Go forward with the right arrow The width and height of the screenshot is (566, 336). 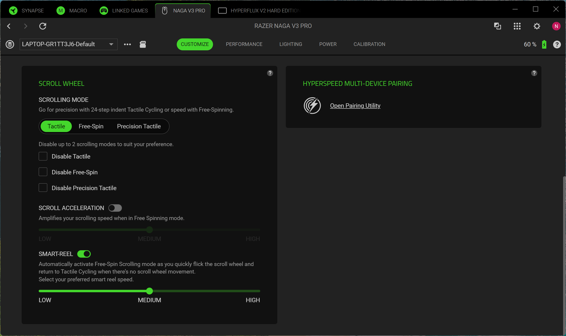click(25, 26)
